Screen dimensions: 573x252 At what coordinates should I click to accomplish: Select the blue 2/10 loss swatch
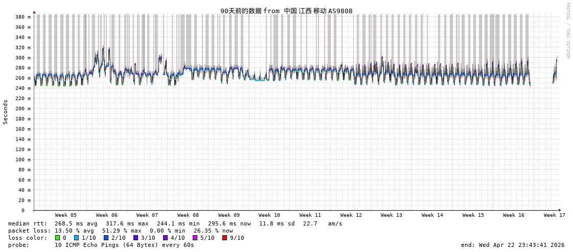[106, 238]
